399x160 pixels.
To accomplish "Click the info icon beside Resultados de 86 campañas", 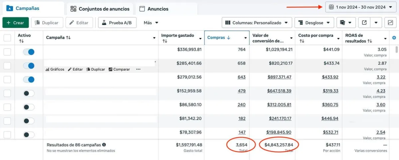I will [104, 145].
